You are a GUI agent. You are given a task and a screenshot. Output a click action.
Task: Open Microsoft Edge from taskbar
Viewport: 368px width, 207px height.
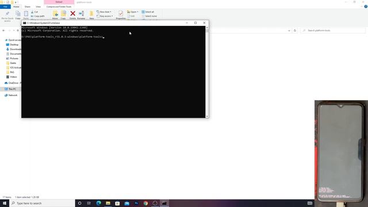tap(98, 203)
